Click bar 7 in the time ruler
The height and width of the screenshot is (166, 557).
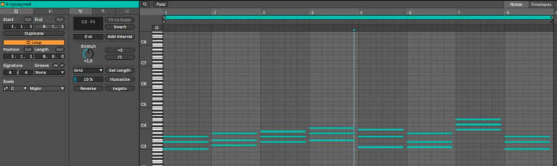459,13
